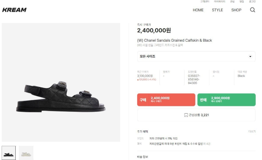Open 알림 notifications link

[x=242, y=1]
